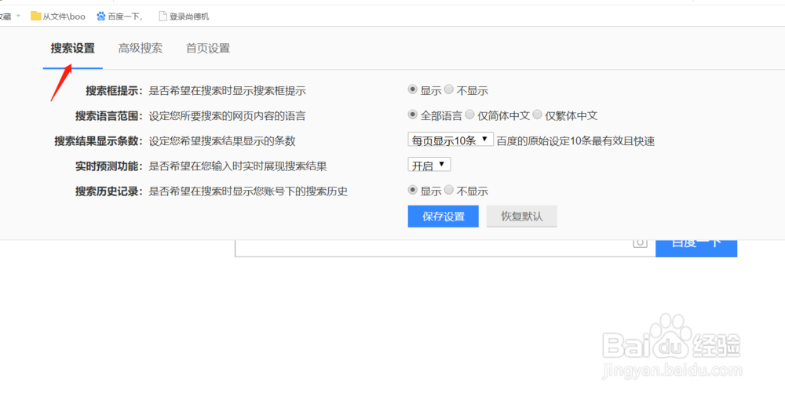Screen dimensions: 785x397
Task: Select 显示 for 搜索历史记录
Action: click(x=413, y=190)
